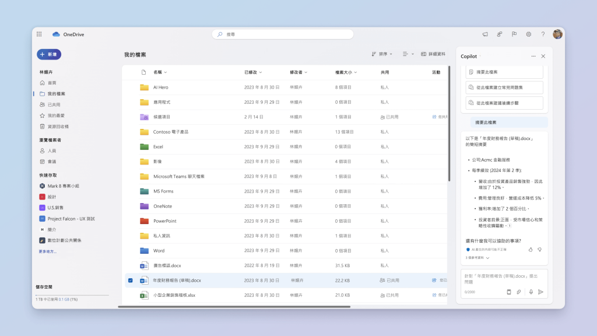The width and height of the screenshot is (597, 336).
Task: Sort by the 名稱 column header
Action: (160, 72)
